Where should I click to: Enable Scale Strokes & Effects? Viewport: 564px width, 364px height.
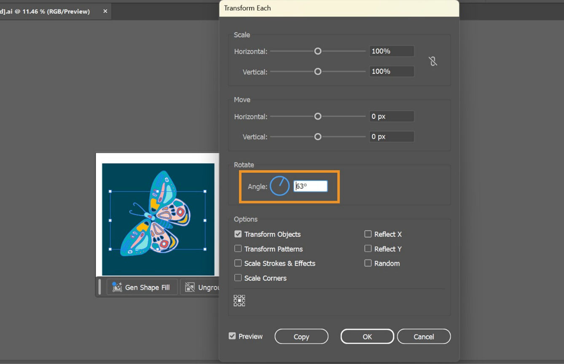pos(238,263)
